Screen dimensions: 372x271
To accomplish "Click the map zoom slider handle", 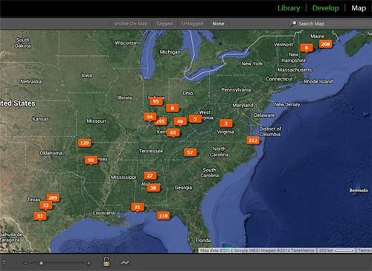I will 41,263.
